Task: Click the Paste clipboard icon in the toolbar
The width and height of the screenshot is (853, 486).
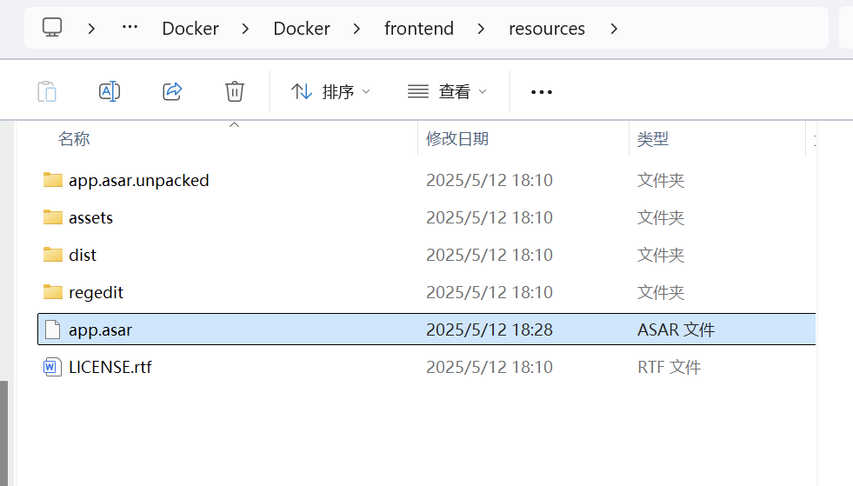Action: [47, 91]
